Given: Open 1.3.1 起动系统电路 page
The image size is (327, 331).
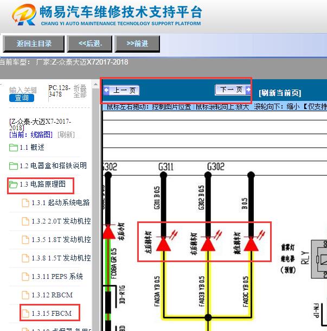Looking at the screenshot, I should (x=61, y=202).
